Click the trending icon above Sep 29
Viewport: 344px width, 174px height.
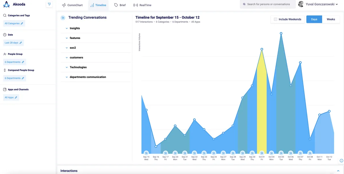(243, 153)
